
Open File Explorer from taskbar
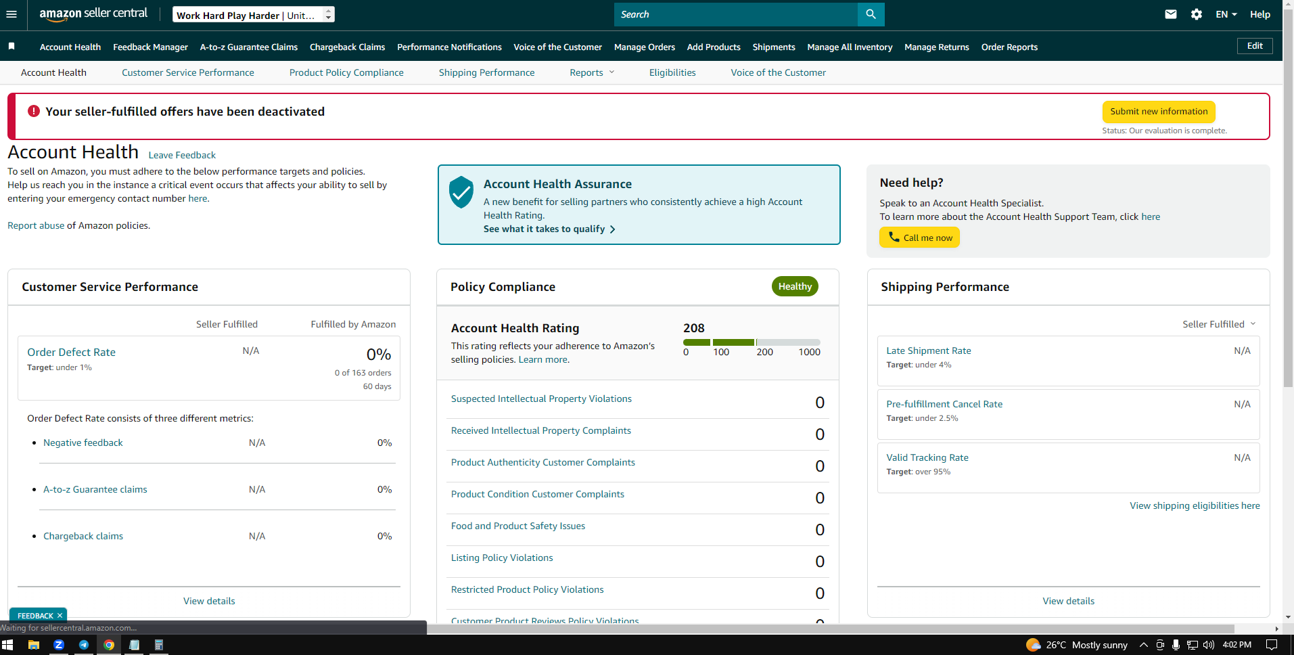point(34,645)
